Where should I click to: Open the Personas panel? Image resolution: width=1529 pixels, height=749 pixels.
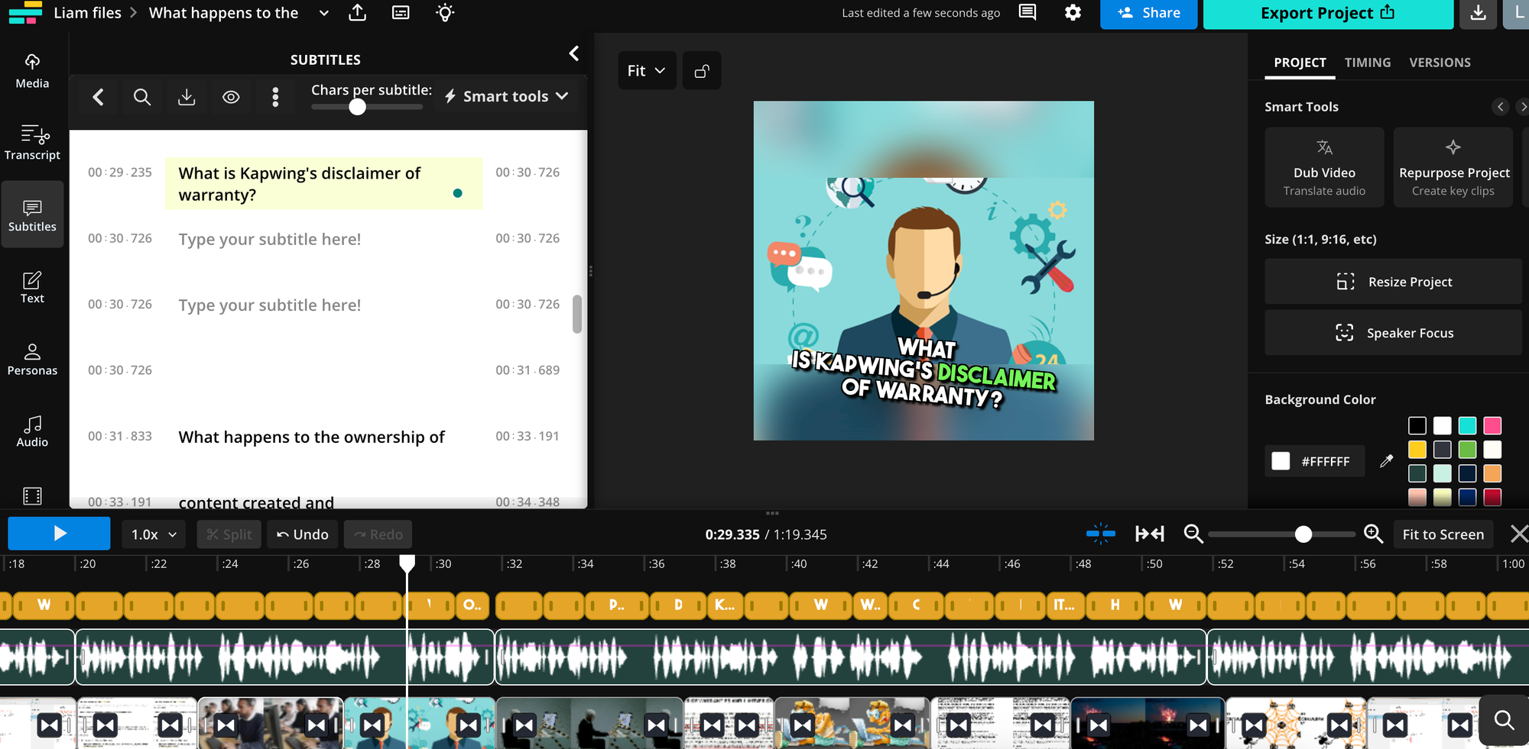click(x=32, y=358)
